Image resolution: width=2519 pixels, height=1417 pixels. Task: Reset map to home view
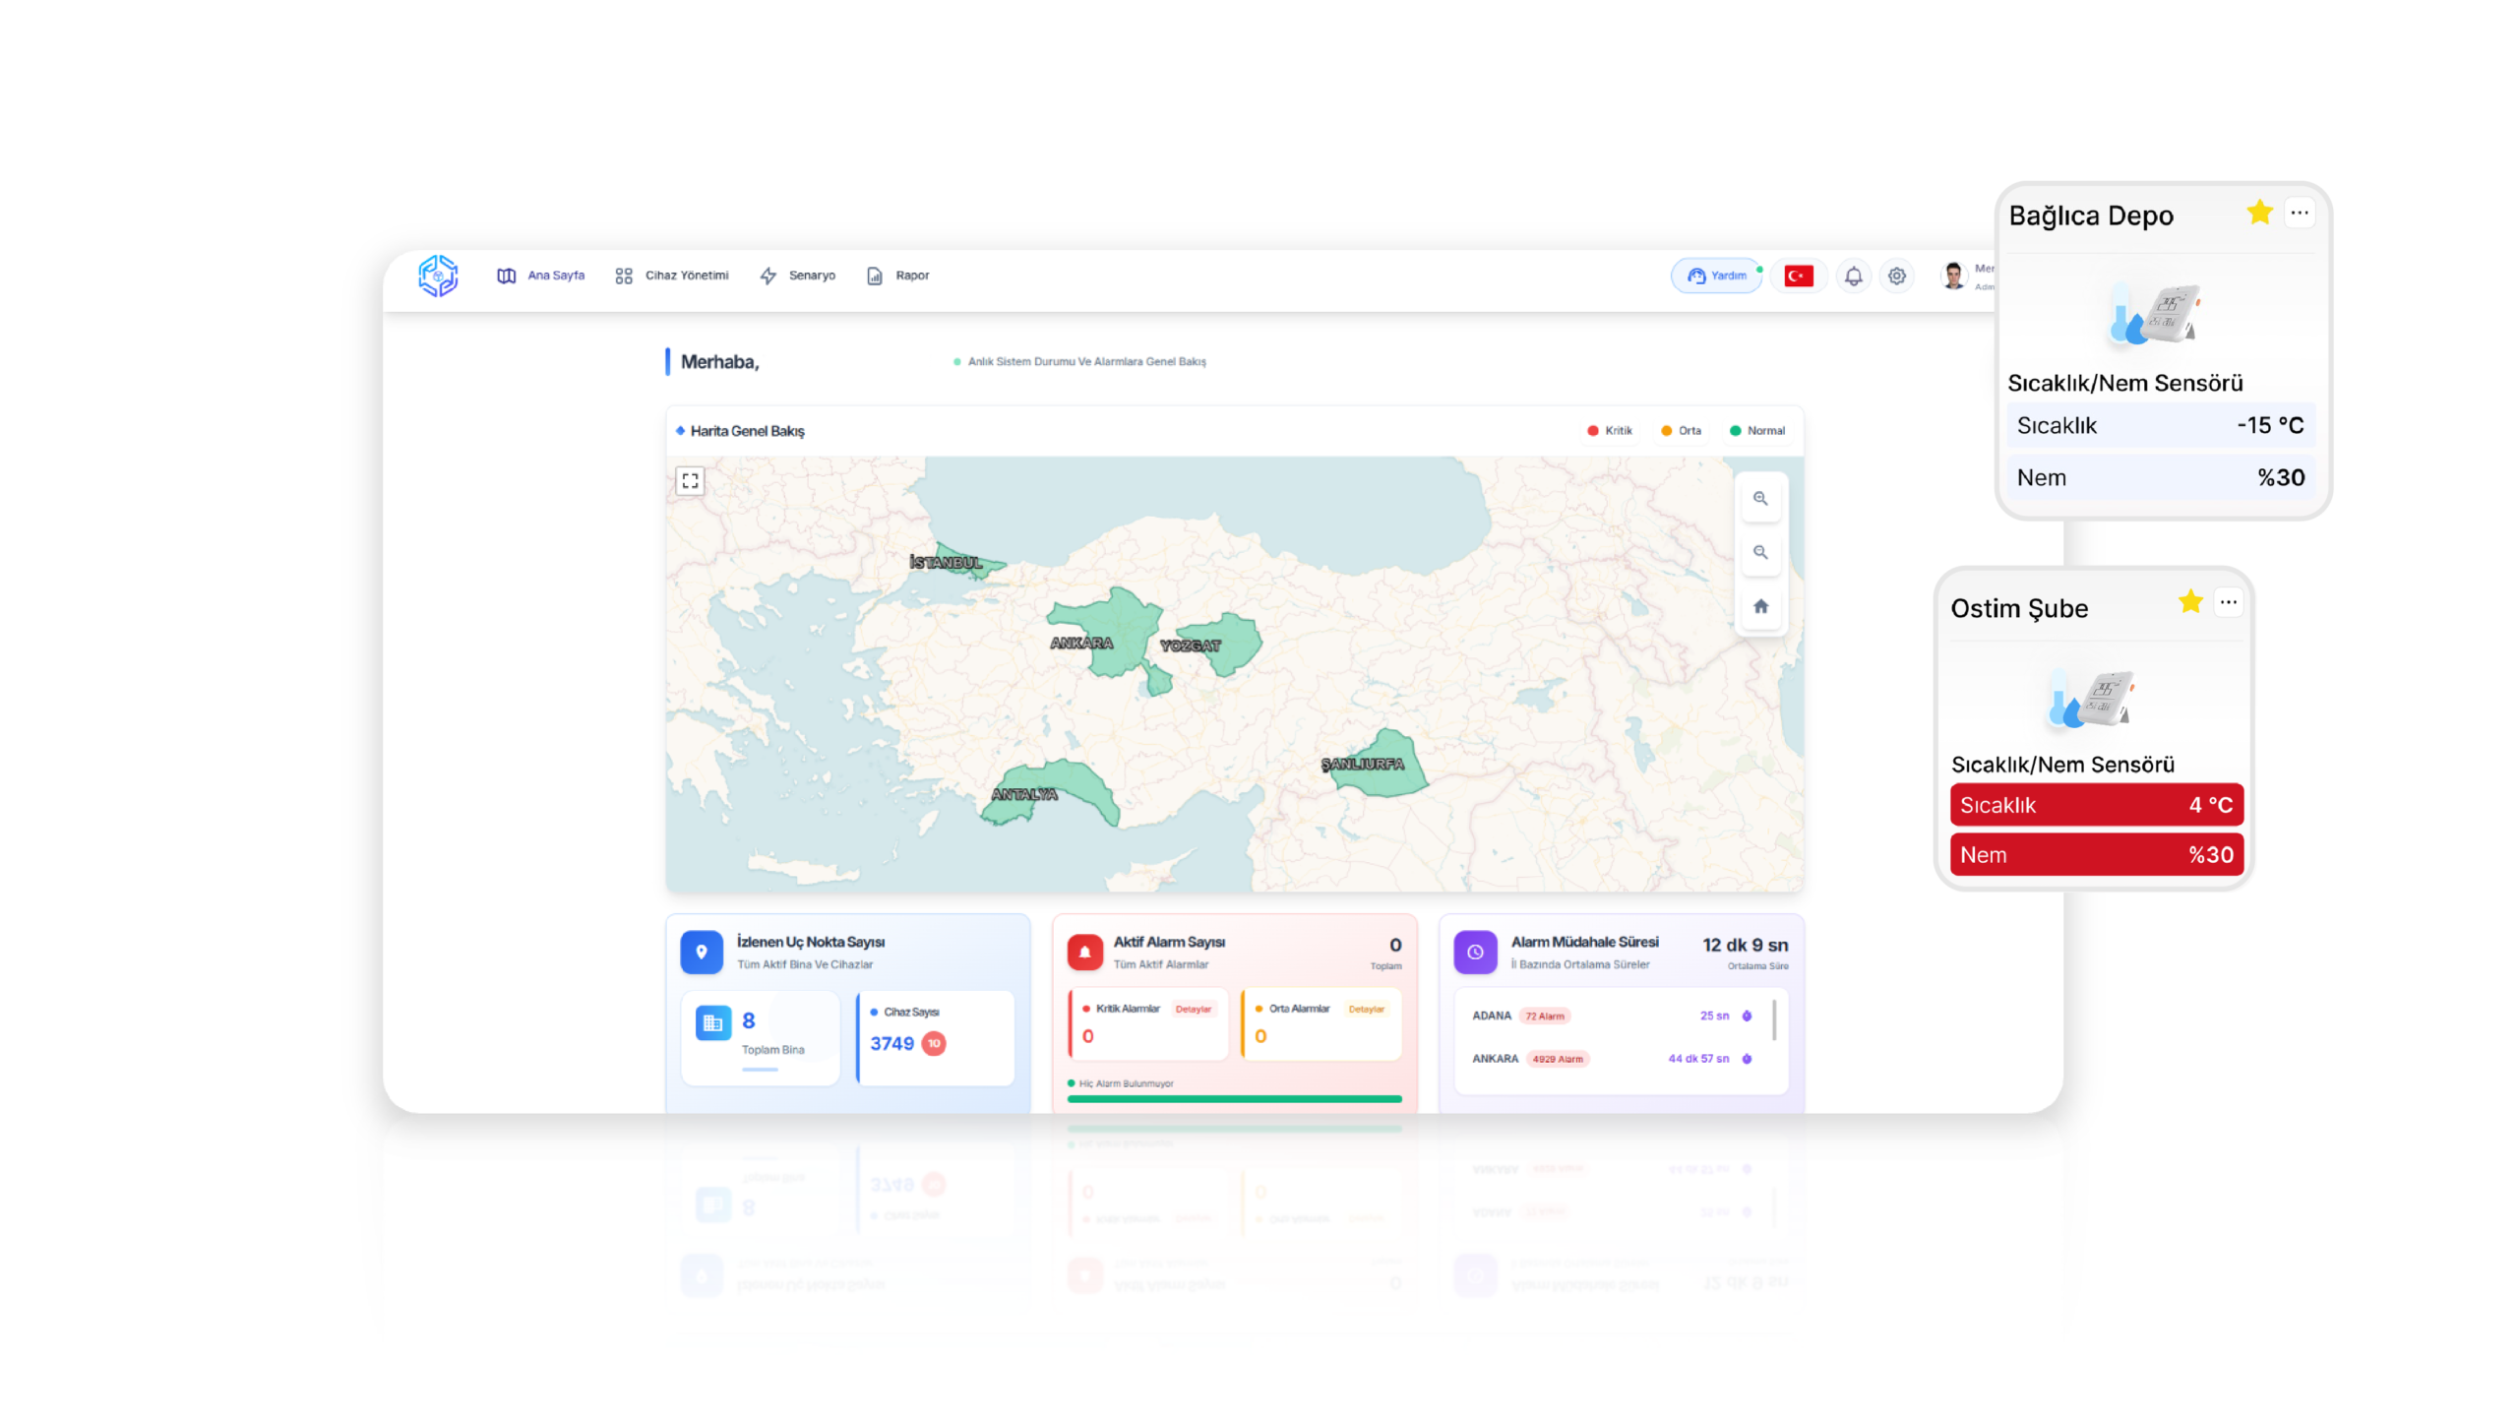pyautogui.click(x=1760, y=607)
